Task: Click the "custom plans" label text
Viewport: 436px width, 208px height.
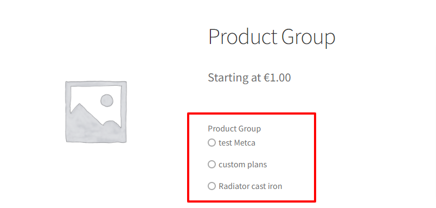Action: point(243,165)
